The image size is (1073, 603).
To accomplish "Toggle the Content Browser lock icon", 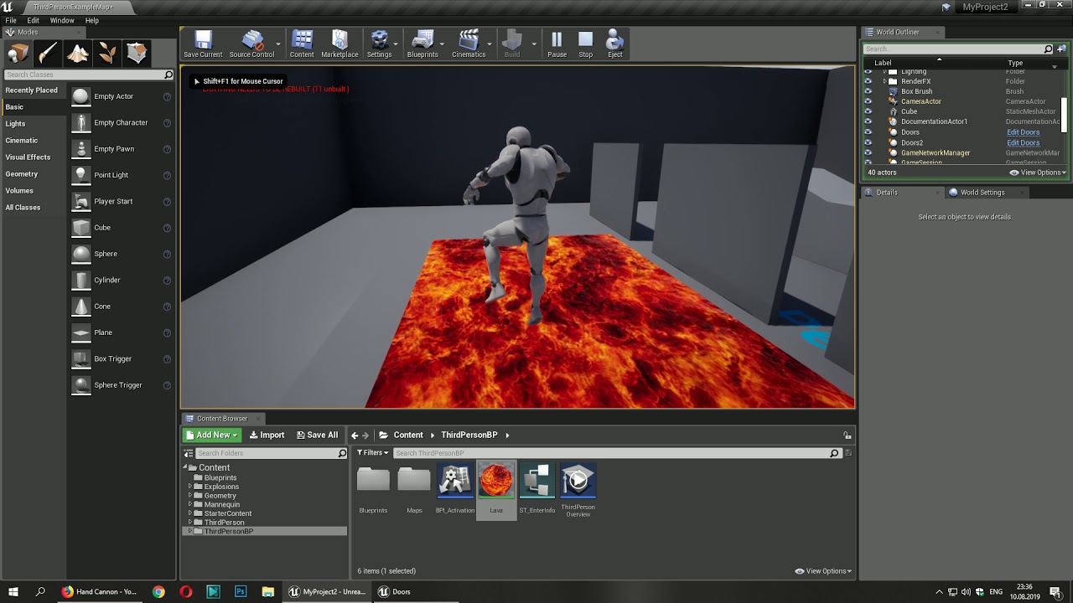I will pyautogui.click(x=848, y=435).
